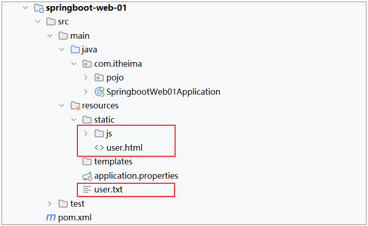Click the com.itheima package icon
This screenshot has width=368, height=226.
pos(87,64)
